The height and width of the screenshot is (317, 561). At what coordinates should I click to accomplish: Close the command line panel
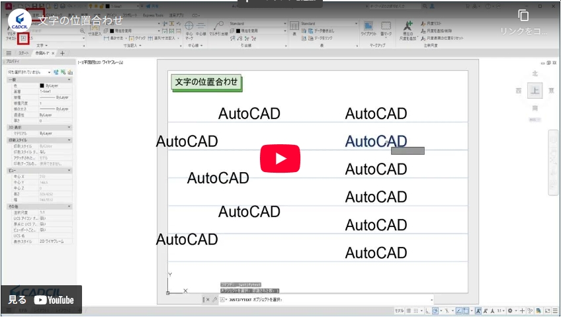[x=208, y=300]
